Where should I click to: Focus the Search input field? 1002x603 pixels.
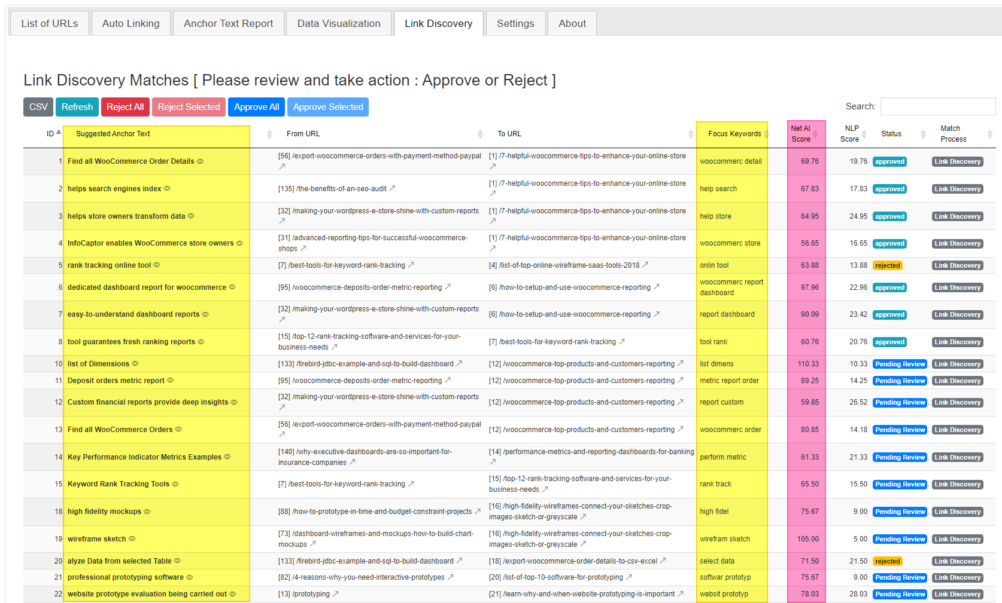938,106
